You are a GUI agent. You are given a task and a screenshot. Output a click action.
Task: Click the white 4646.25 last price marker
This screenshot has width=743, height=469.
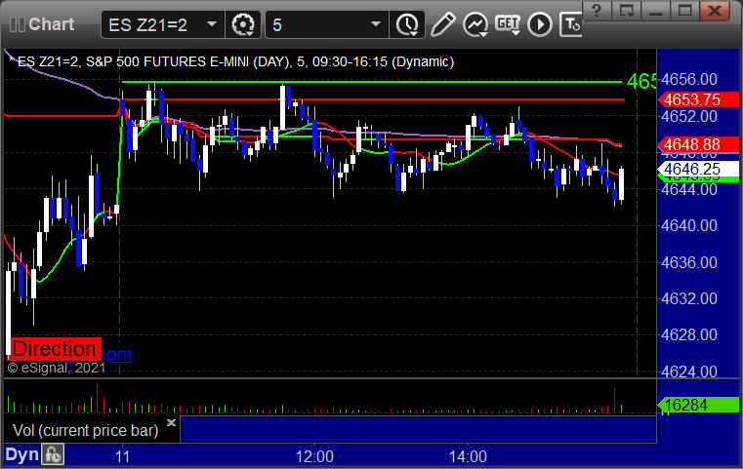click(697, 169)
